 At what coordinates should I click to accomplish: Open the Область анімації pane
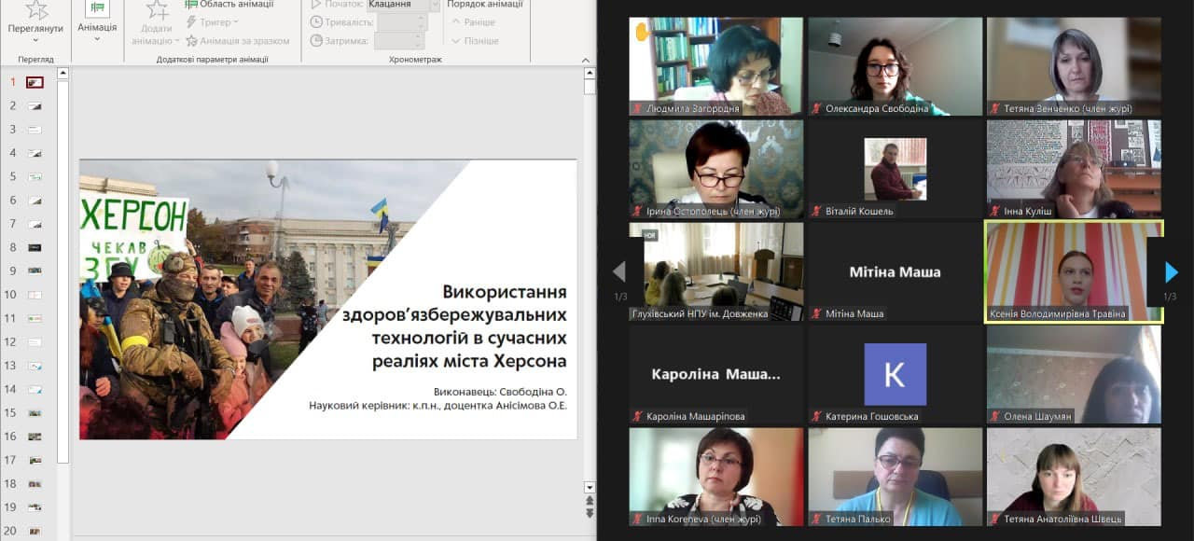229,4
